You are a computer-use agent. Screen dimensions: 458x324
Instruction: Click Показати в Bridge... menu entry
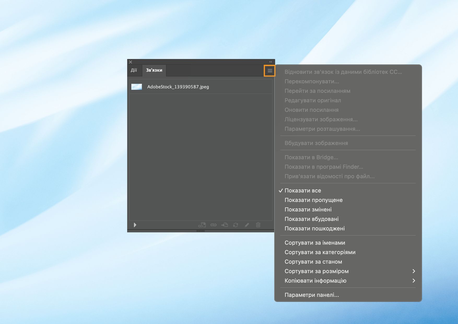[348, 157]
